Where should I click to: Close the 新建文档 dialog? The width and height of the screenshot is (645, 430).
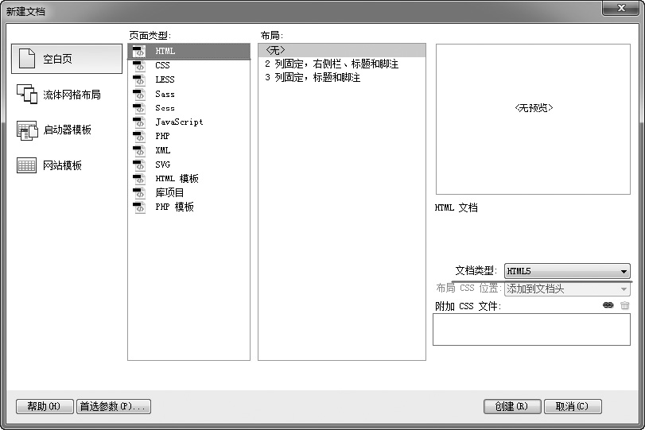(x=621, y=8)
